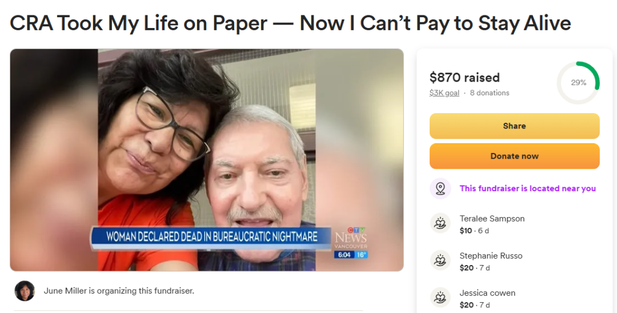Image resolution: width=617 pixels, height=313 pixels.
Task: Click the 'Woman declared dead' news banner
Action: [x=212, y=236]
